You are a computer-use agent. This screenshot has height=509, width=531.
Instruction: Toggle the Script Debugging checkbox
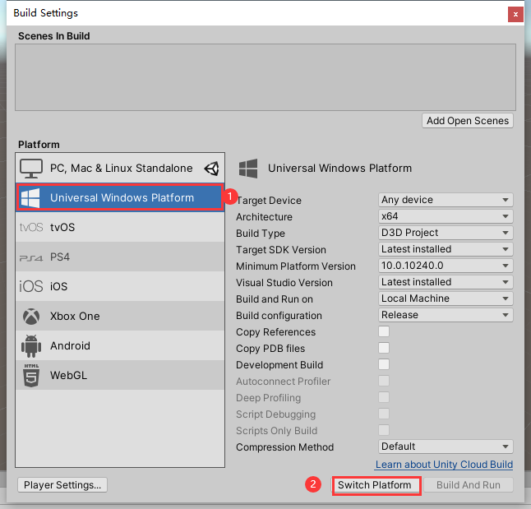coord(384,414)
